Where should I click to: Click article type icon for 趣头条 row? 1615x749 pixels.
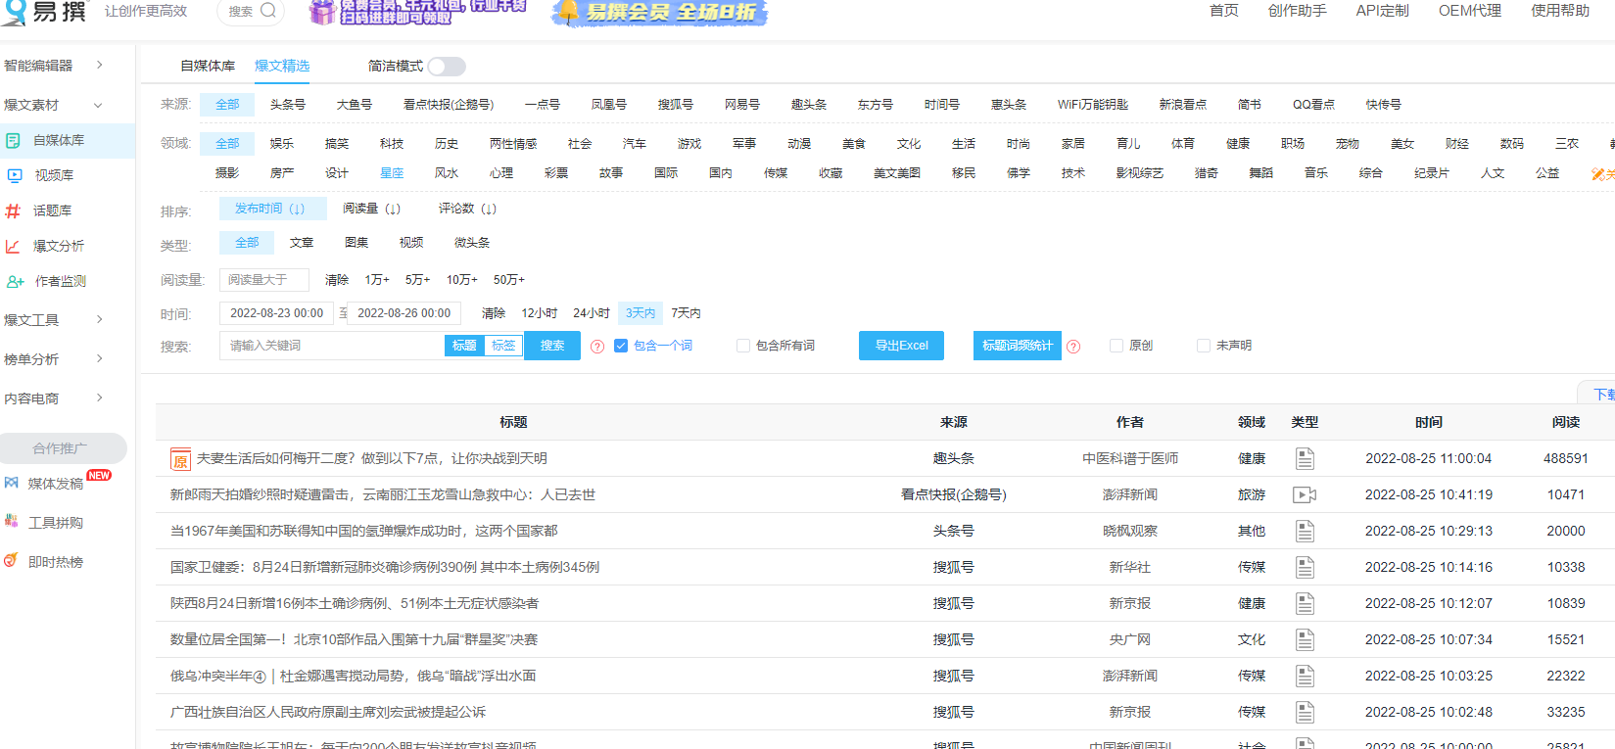(1305, 458)
